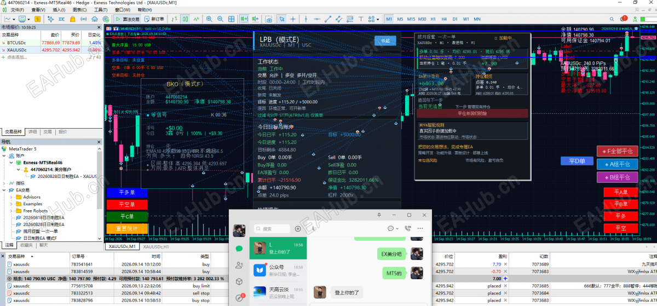Select the vertical line drawing tool

pos(306,19)
